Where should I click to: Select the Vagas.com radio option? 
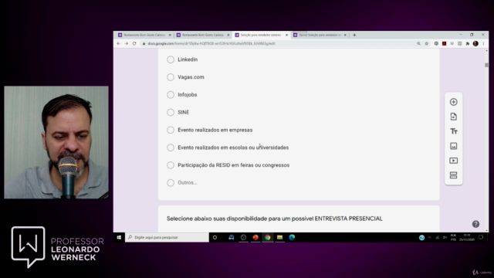[171, 77]
